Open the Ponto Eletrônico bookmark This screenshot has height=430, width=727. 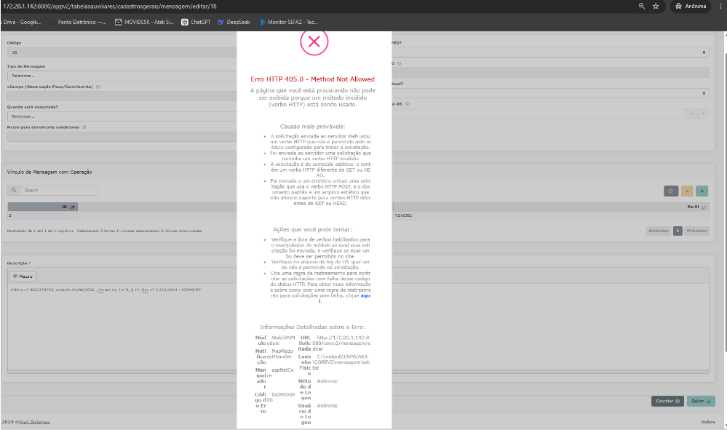tap(78, 22)
